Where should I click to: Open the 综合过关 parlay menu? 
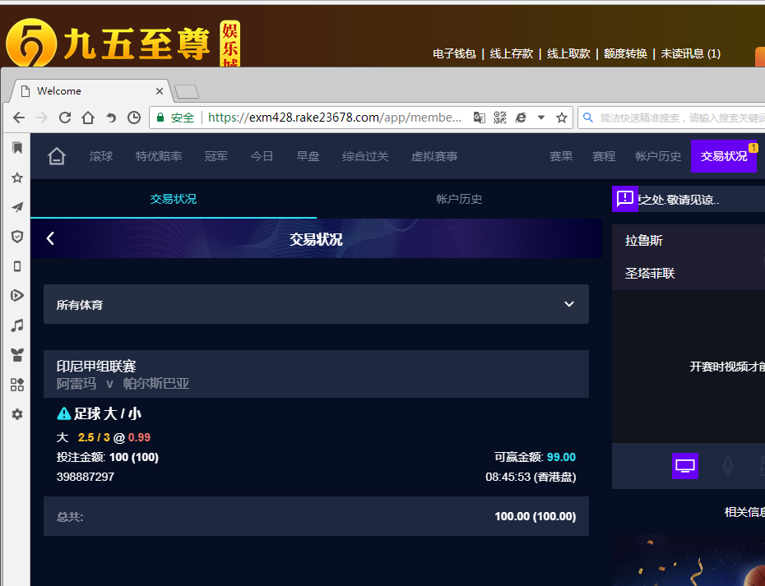click(x=365, y=156)
